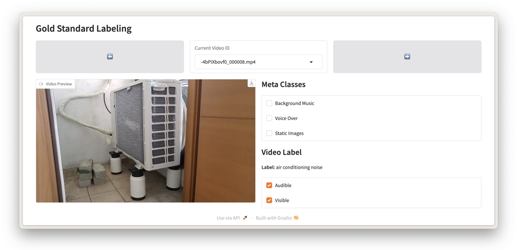This screenshot has width=517, height=250.
Task: Click the Meta Classes heading
Action: [x=283, y=84]
